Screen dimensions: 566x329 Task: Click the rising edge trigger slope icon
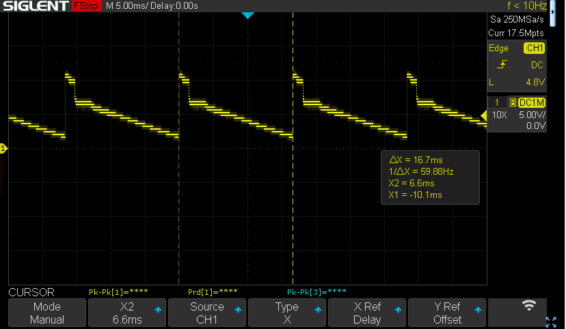(x=502, y=64)
